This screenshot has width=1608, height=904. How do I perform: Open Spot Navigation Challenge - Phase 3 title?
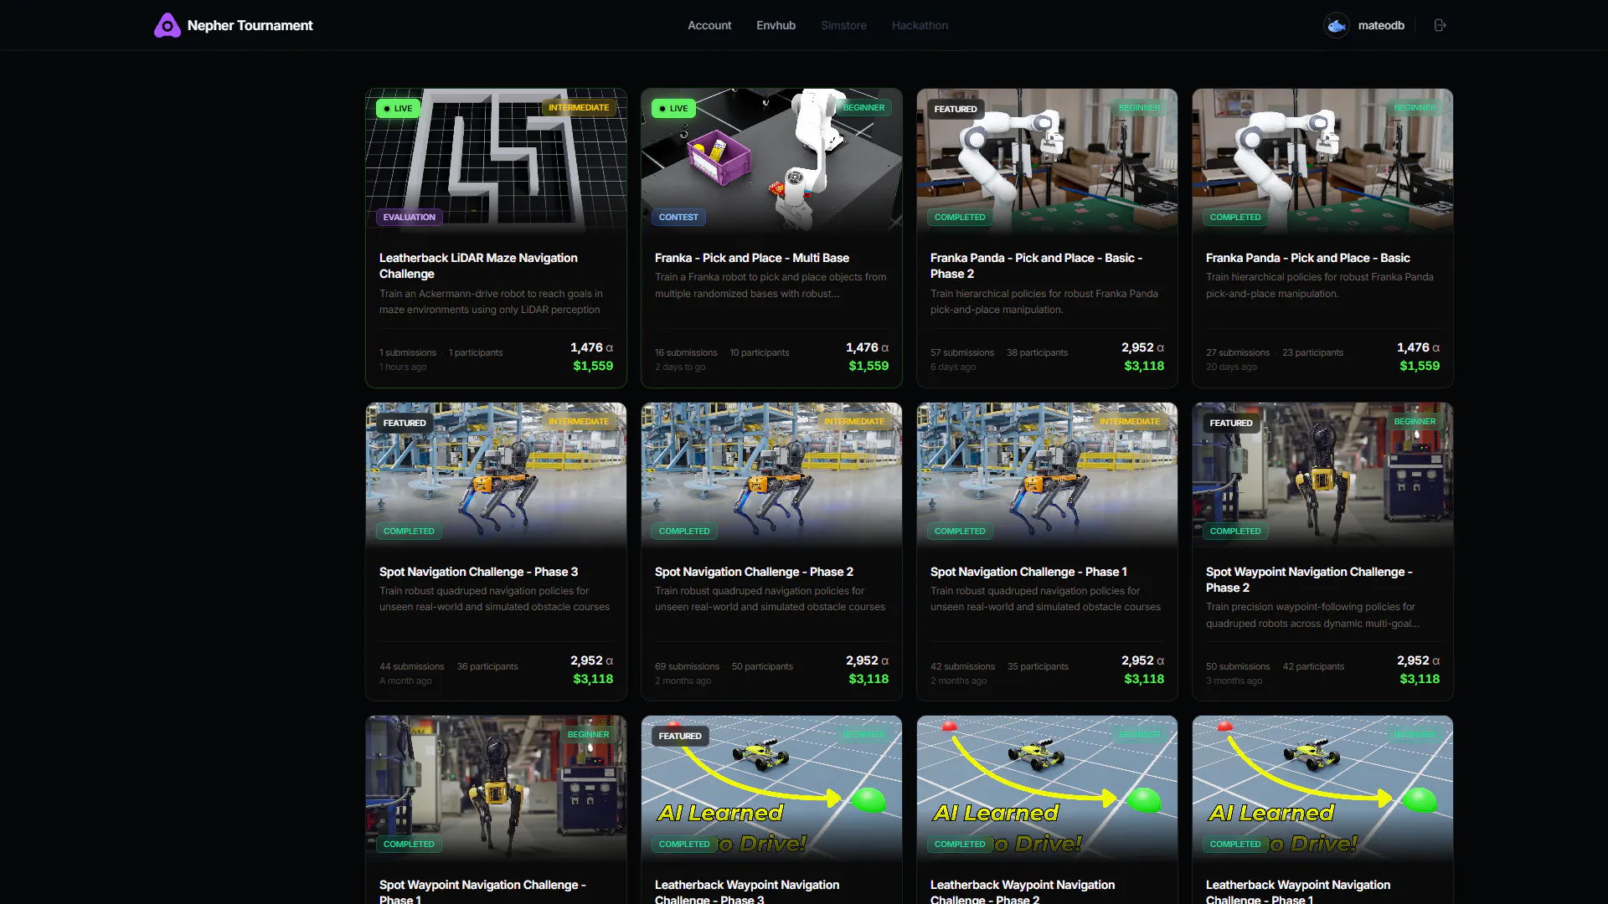pyautogui.click(x=478, y=572)
